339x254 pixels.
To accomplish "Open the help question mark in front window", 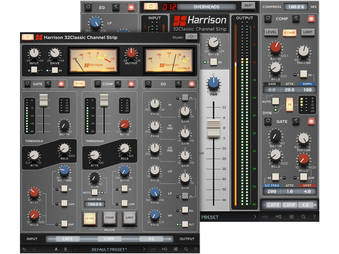I will (196, 249).
